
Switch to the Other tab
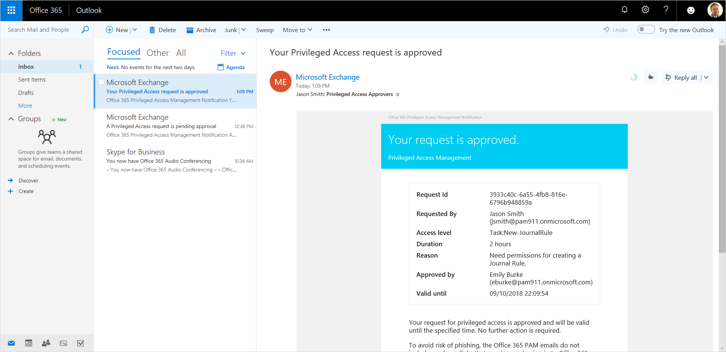(x=158, y=53)
